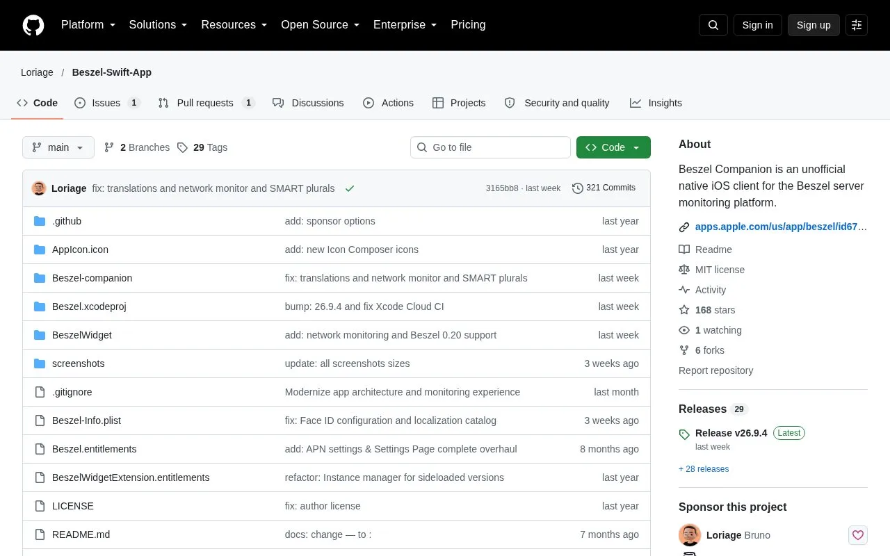Open the 2 Branches link
The height and width of the screenshot is (556, 890).
pyautogui.click(x=137, y=147)
